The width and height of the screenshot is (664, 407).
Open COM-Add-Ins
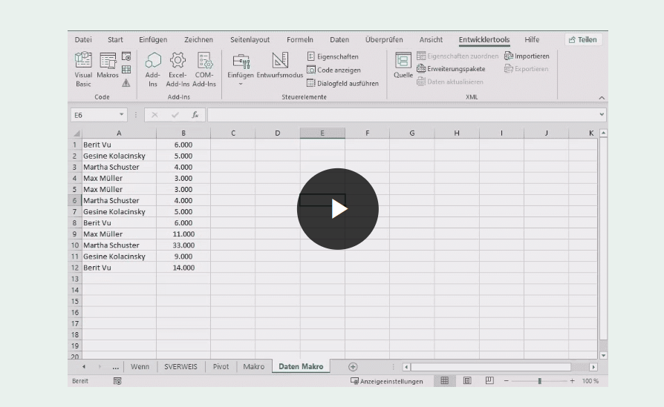[204, 69]
